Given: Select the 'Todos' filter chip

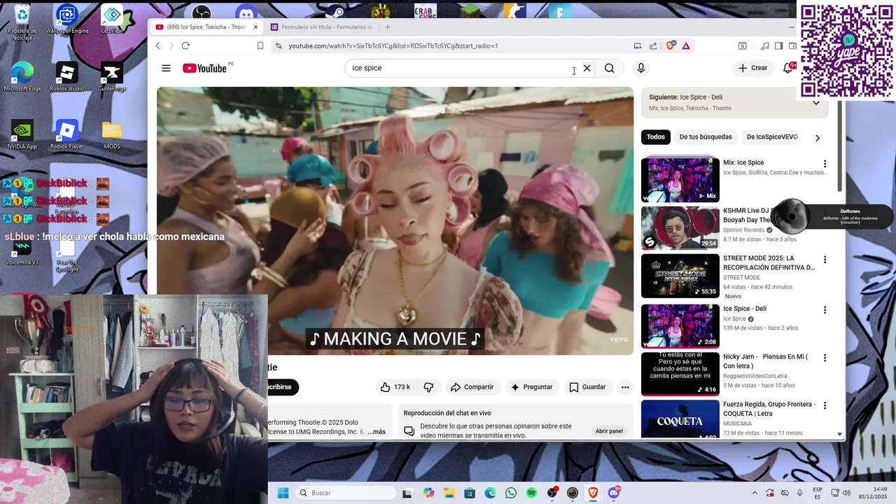Looking at the screenshot, I should [x=656, y=137].
